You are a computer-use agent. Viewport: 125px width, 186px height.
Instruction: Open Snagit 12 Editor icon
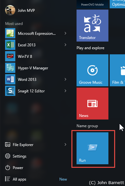10,91
